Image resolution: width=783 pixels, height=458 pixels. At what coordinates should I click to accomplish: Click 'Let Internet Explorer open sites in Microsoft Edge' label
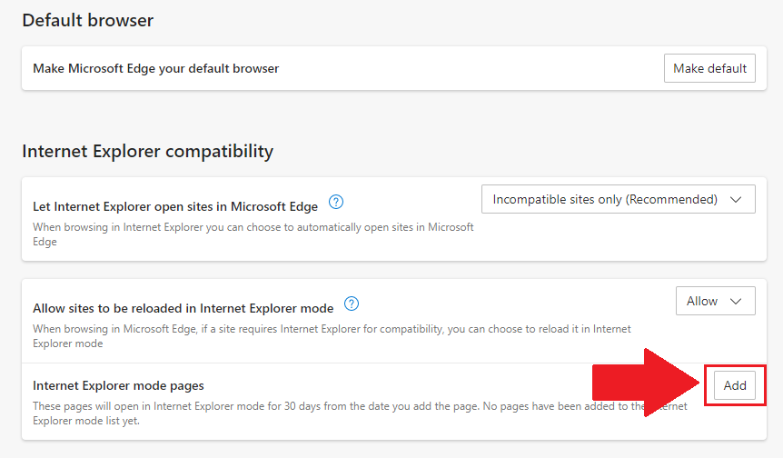175,206
